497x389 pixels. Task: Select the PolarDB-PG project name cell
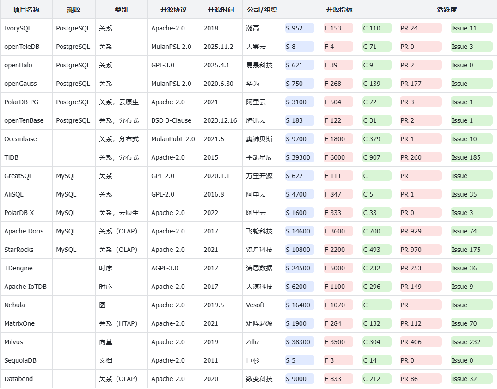26,102
